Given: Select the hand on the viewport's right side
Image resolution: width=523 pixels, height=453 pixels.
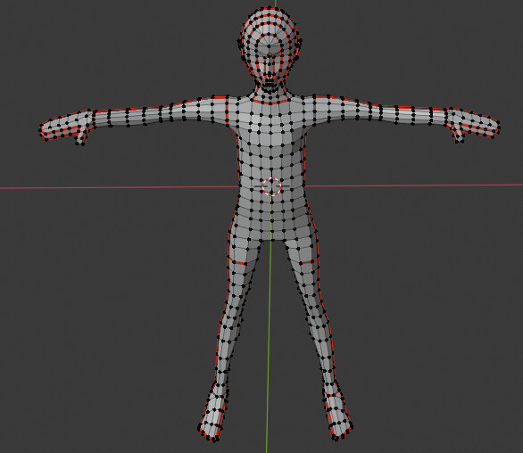Looking at the screenshot, I should click(472, 125).
